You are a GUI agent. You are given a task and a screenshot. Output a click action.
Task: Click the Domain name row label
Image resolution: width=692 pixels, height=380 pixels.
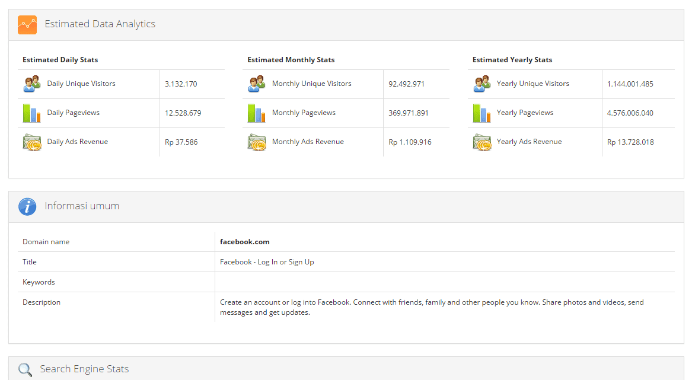click(x=46, y=242)
